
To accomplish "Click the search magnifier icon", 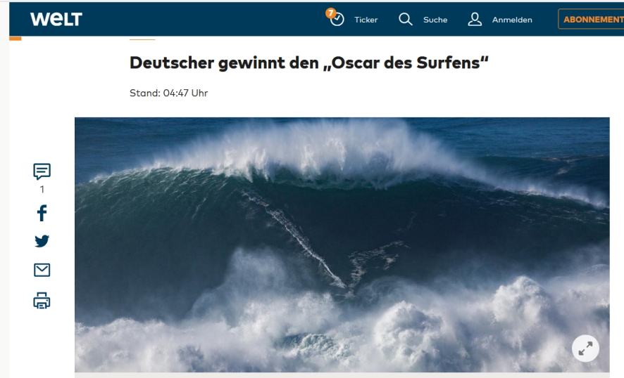I will pyautogui.click(x=406, y=19).
